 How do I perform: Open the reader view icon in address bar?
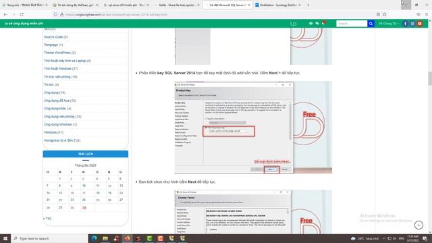[378, 14]
